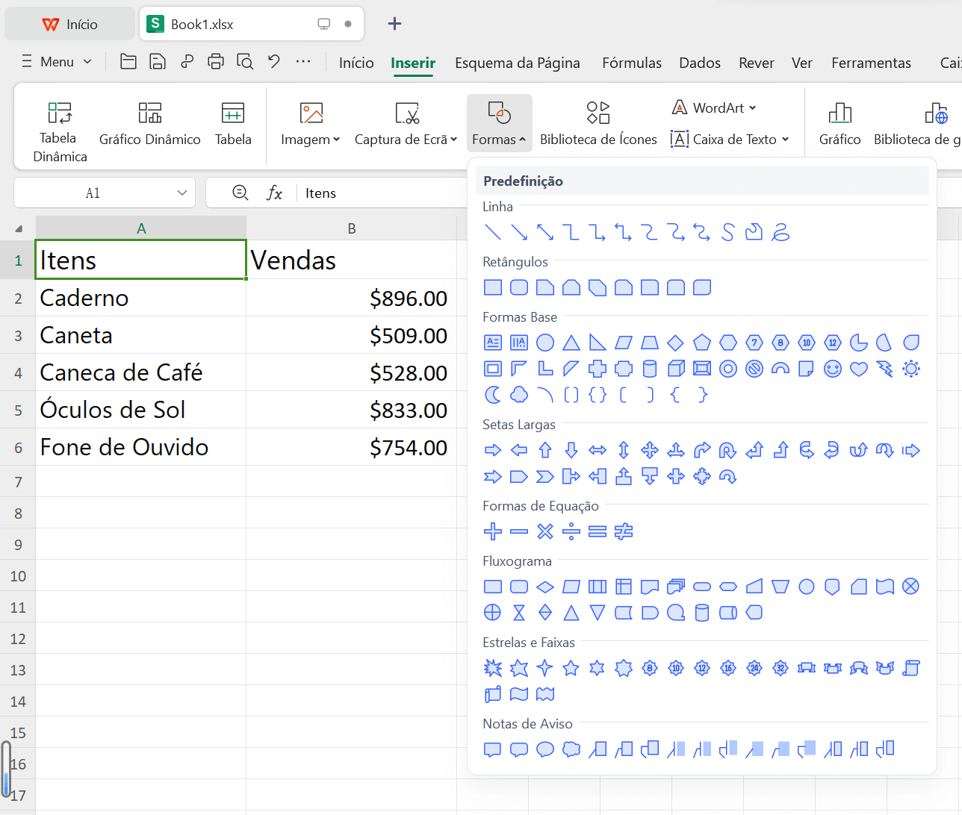Viewport: 962px width, 815px height.
Task: Click the formula bar input field
Action: click(381, 193)
